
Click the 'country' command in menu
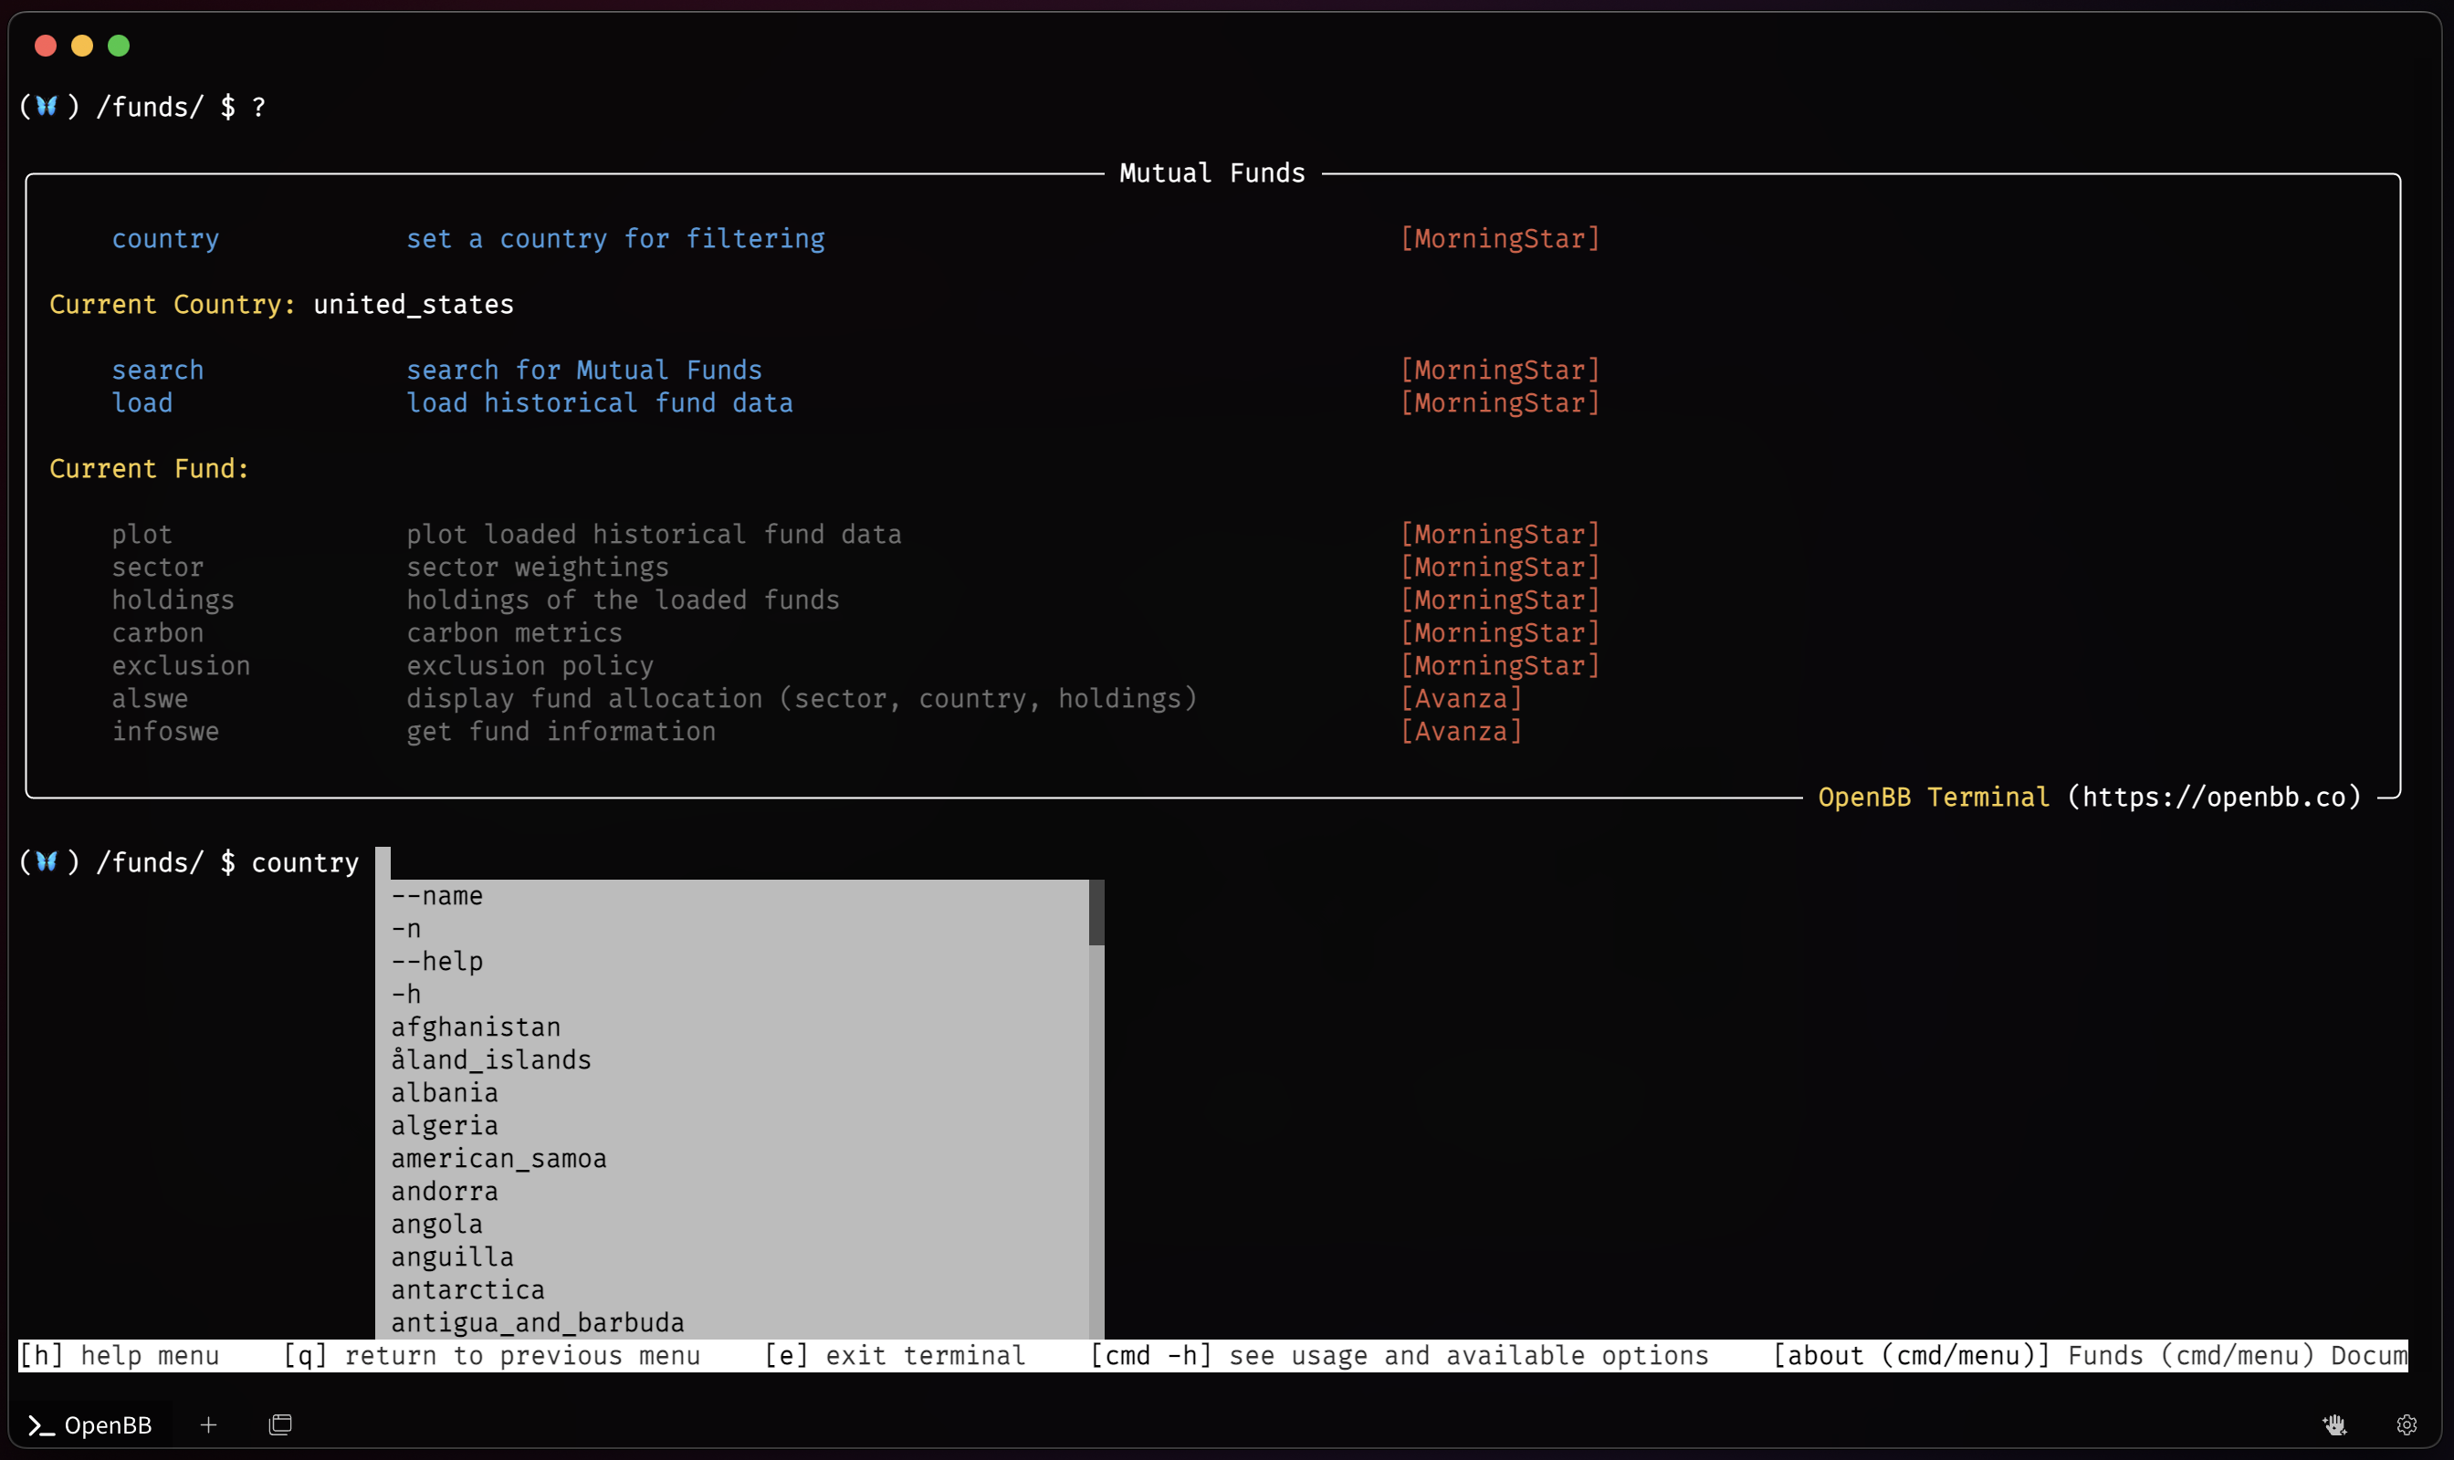165,239
